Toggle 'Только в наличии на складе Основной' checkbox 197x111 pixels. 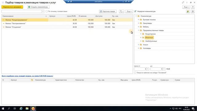(135, 73)
